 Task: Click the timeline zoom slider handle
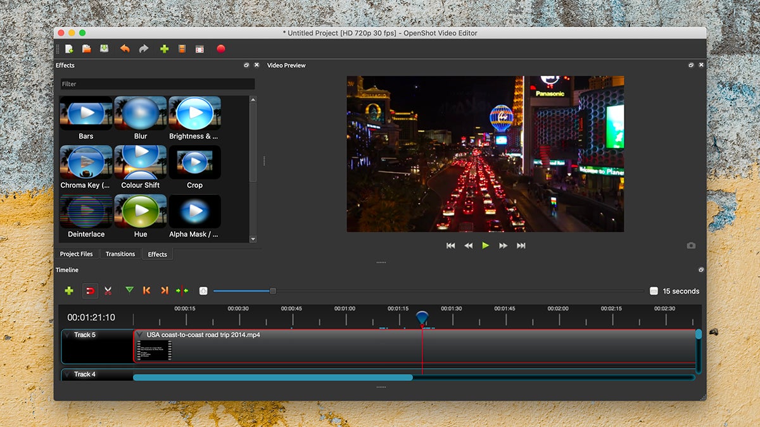273,291
